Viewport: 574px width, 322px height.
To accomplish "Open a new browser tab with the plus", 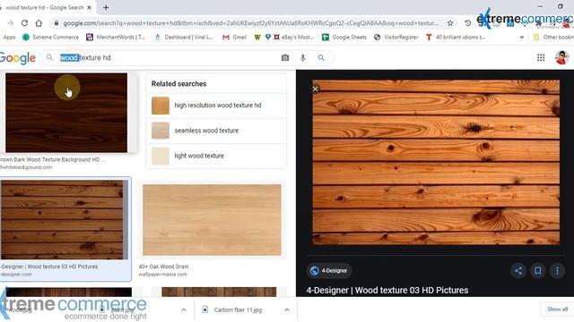I will (106, 7).
